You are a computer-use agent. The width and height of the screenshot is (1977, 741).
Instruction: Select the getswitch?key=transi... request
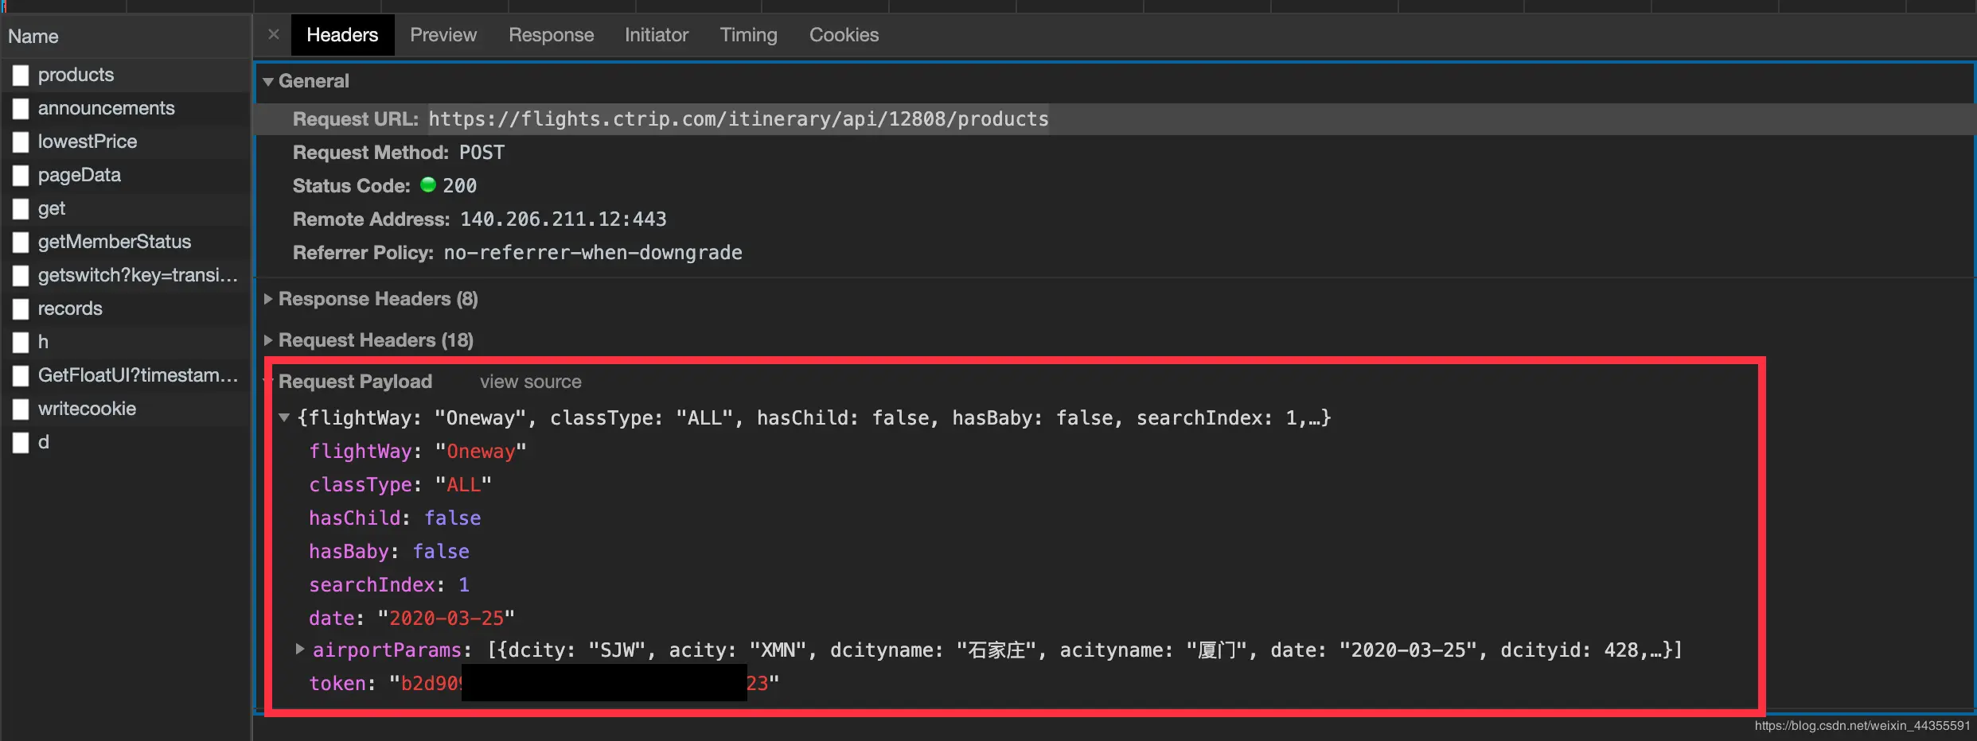coord(126,275)
